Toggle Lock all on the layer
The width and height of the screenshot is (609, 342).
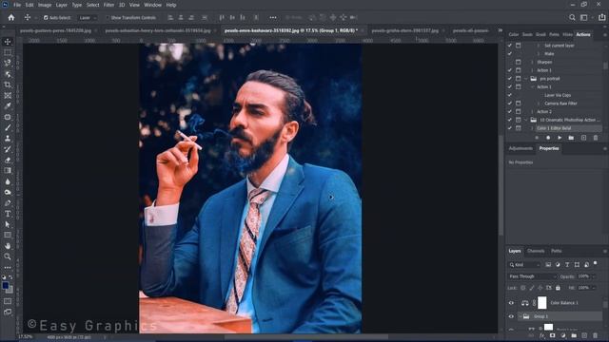tap(558, 288)
